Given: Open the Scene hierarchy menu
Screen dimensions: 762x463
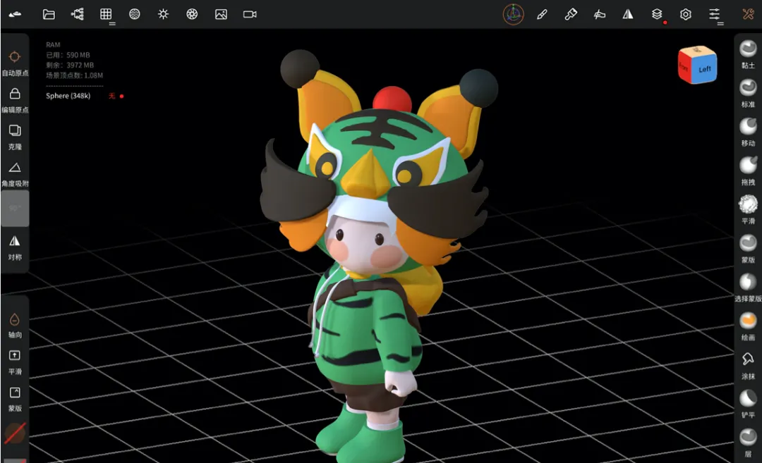Looking at the screenshot, I should (78, 14).
